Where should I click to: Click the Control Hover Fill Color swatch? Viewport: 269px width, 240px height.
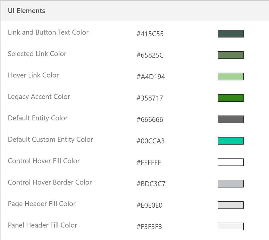(230, 162)
